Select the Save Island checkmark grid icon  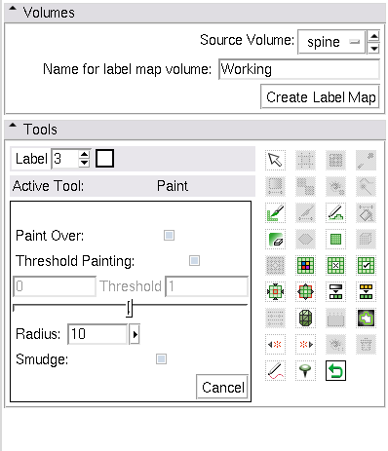(366, 265)
